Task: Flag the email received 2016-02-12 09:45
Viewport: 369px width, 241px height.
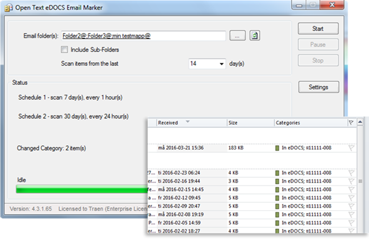Action: point(351,198)
